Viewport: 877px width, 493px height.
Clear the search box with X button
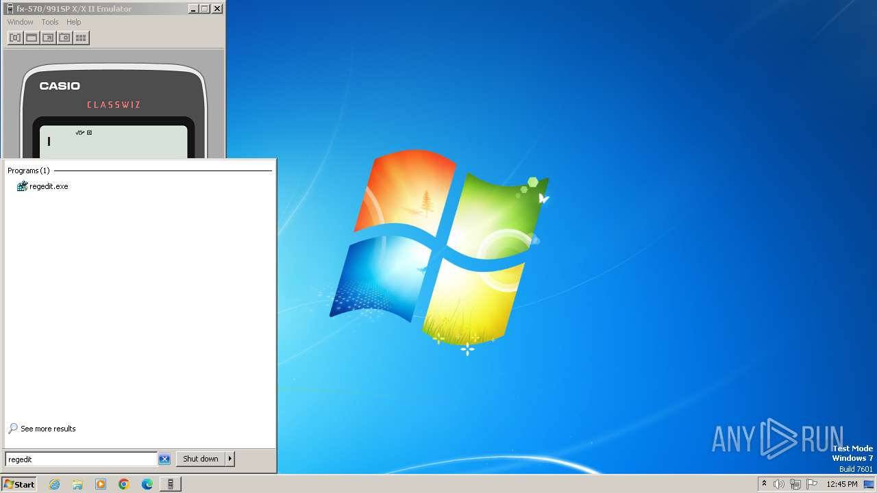(x=164, y=459)
